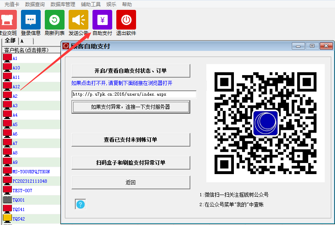Sort by 客户机名(点击排序) column header
This screenshot has height=225, width=335.
[x=31, y=50]
